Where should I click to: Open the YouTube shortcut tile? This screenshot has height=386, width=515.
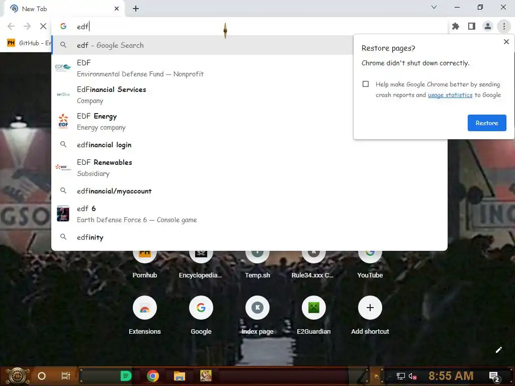(370, 264)
